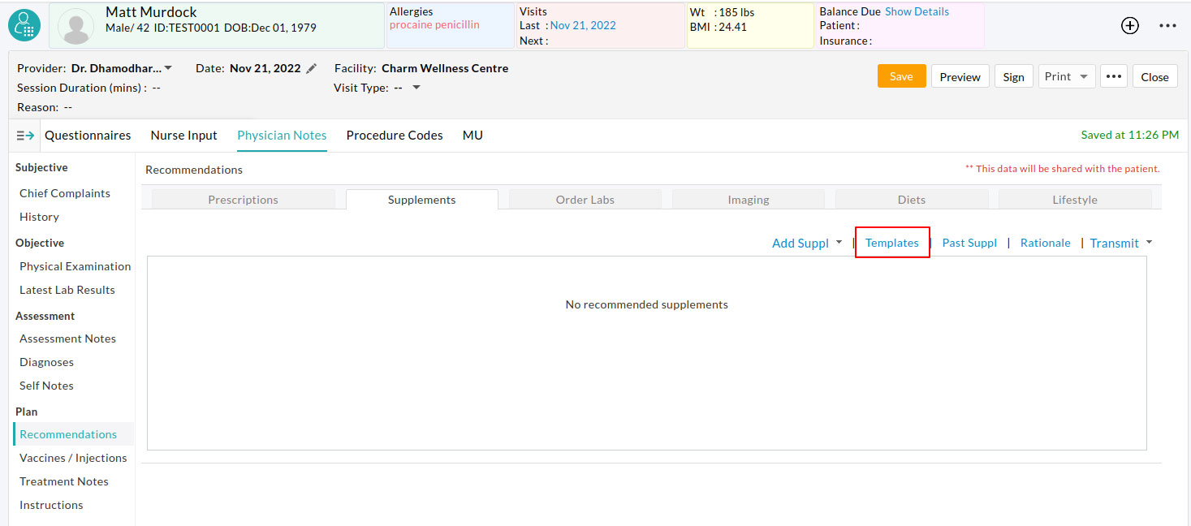Click the CharmHealth logo icon

click(x=24, y=25)
